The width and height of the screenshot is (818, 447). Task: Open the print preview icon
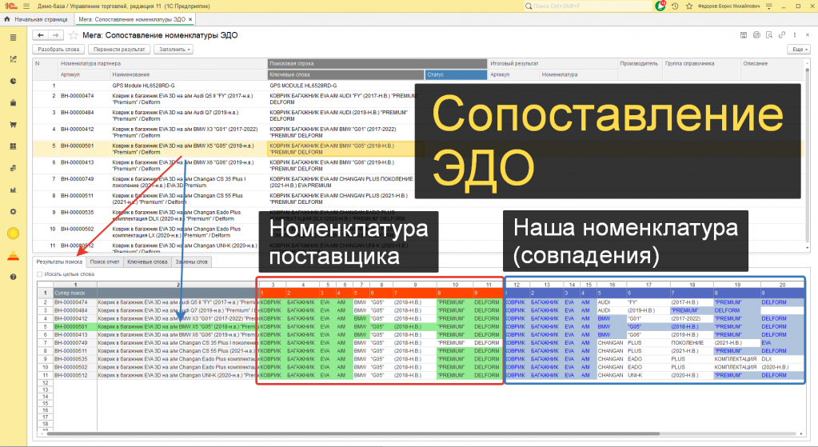(x=769, y=35)
